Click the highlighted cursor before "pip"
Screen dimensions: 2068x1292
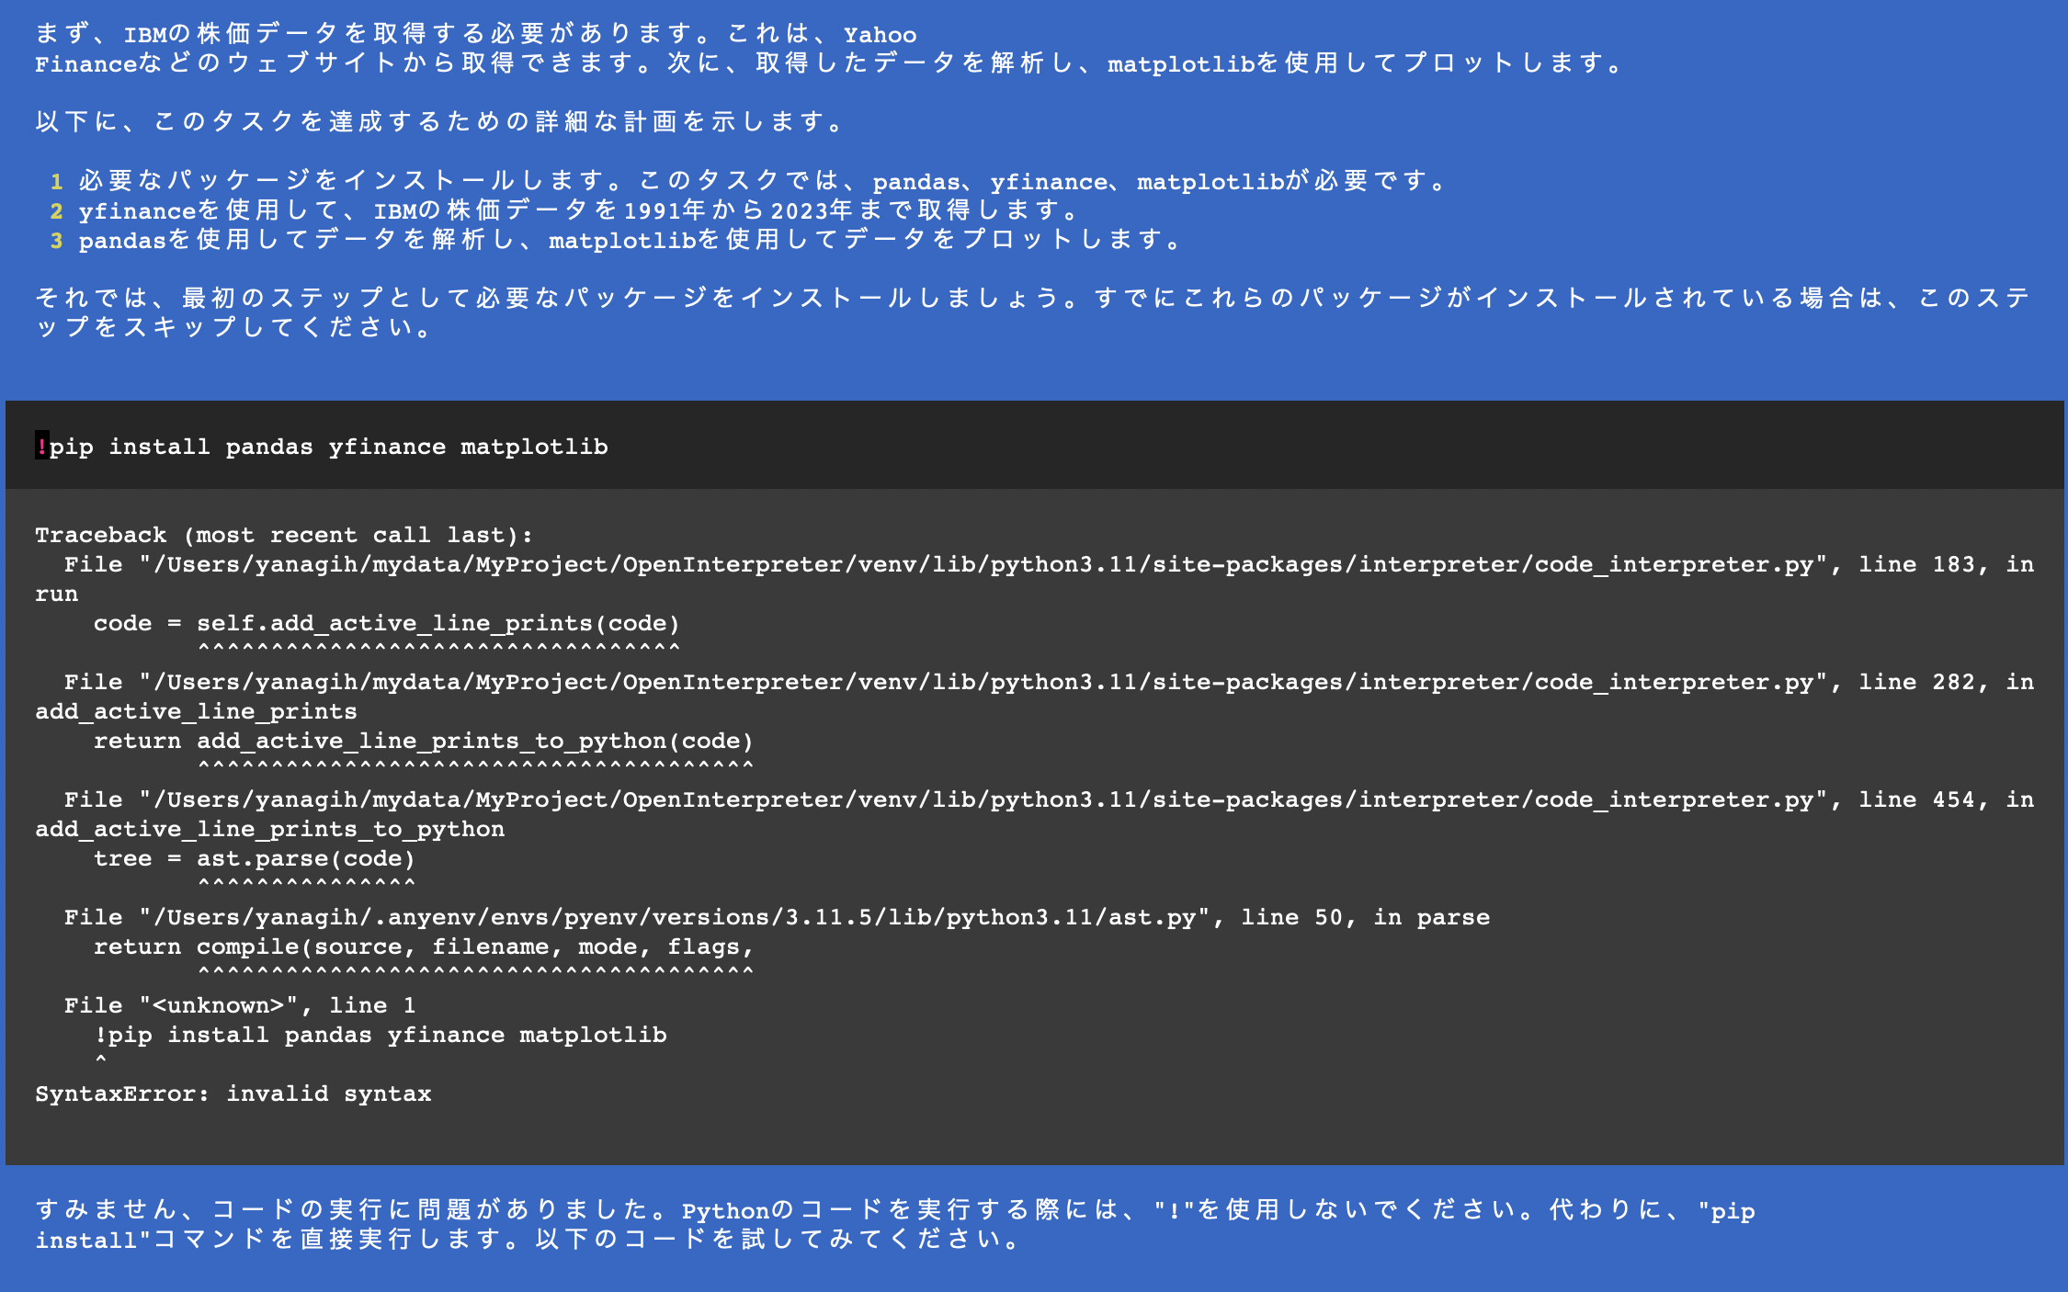(40, 447)
